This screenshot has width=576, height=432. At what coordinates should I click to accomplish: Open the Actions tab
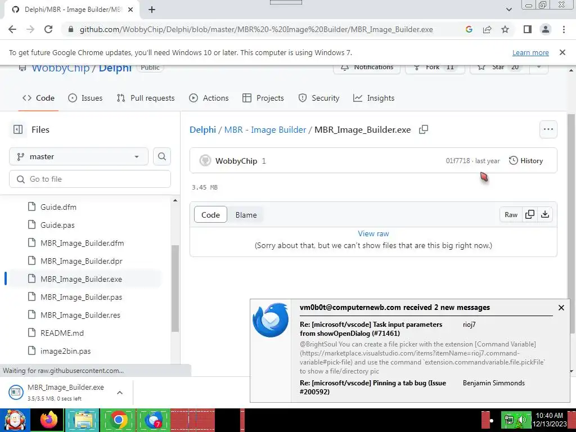(x=209, y=98)
